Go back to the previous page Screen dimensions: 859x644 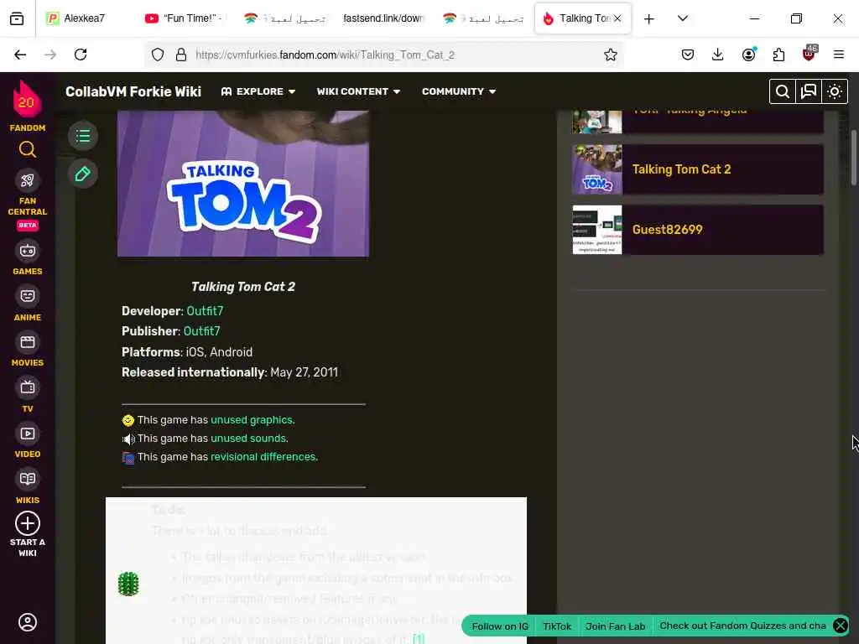20,55
